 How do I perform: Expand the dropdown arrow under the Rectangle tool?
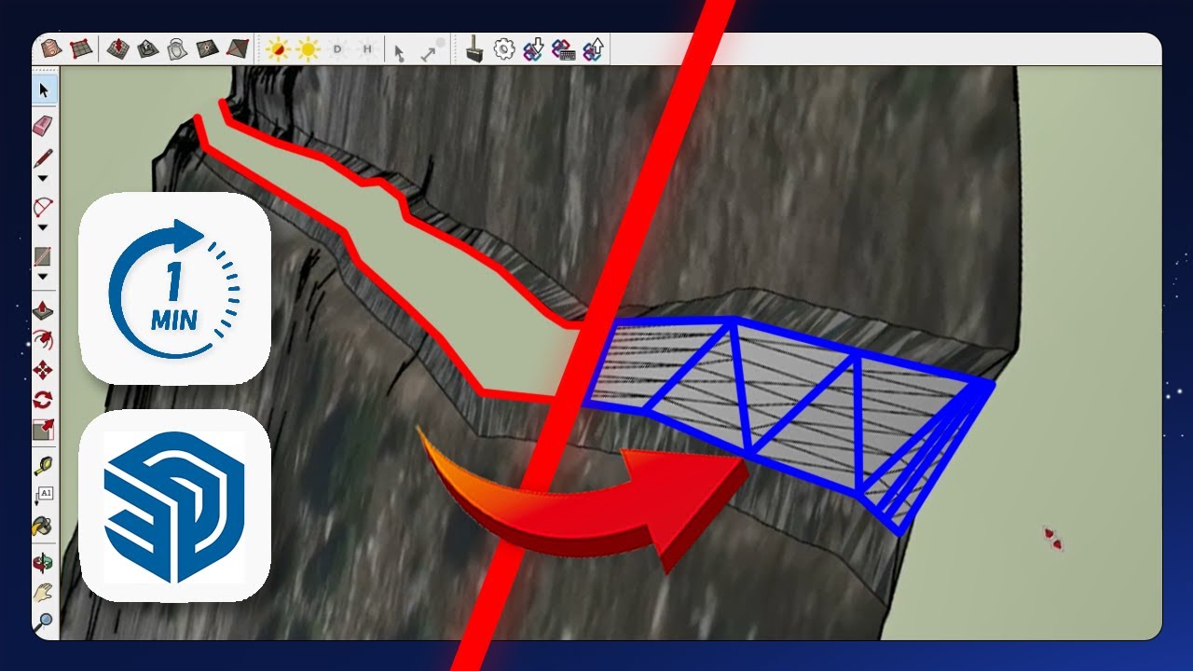pyautogui.click(x=43, y=276)
